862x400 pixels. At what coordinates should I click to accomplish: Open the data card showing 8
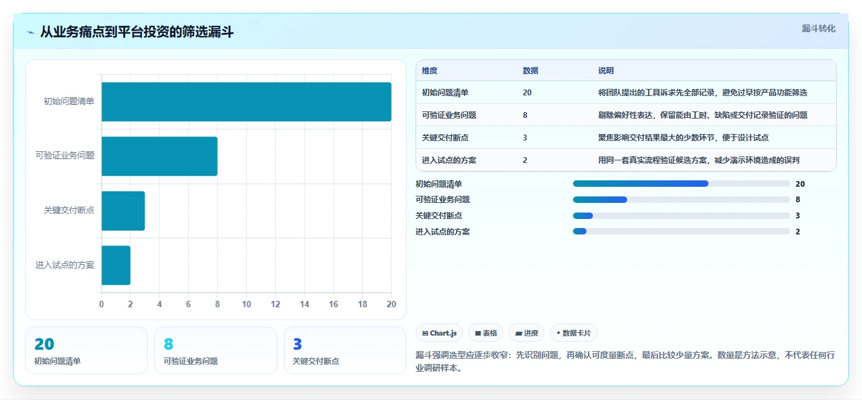pos(215,350)
